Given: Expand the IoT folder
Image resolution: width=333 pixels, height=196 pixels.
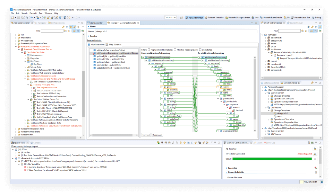Looking at the screenshot, I should [16, 35].
